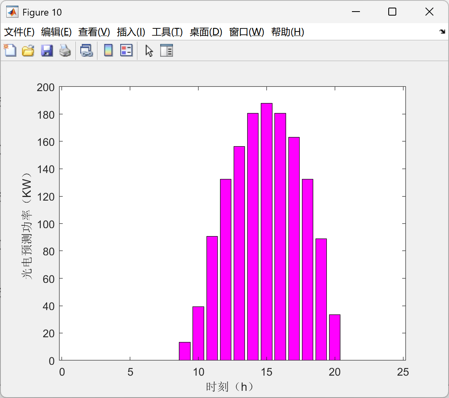Close the Figure 10 window
This screenshot has width=449, height=398.
click(x=429, y=12)
